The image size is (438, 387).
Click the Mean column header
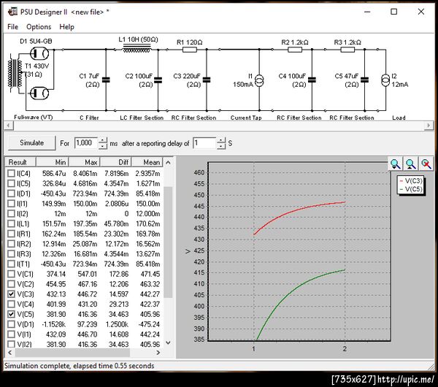[147, 162]
